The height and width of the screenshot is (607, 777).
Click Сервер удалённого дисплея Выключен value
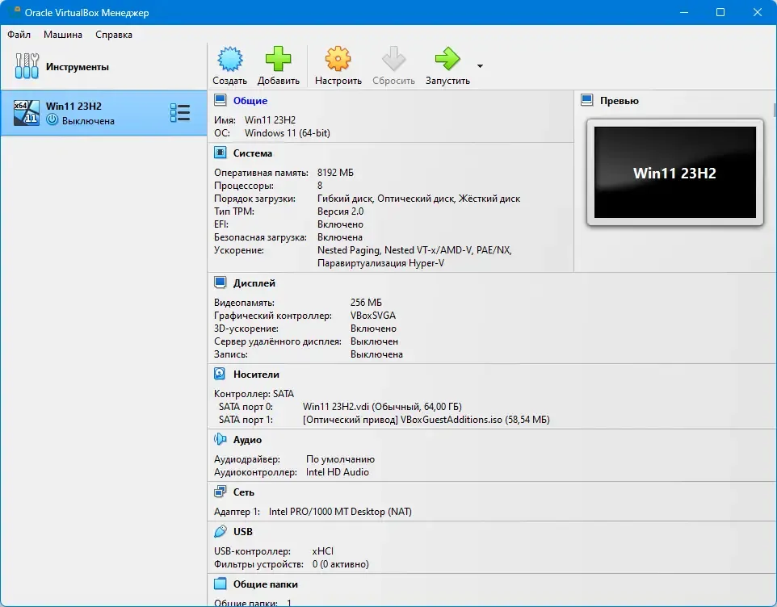tap(374, 341)
